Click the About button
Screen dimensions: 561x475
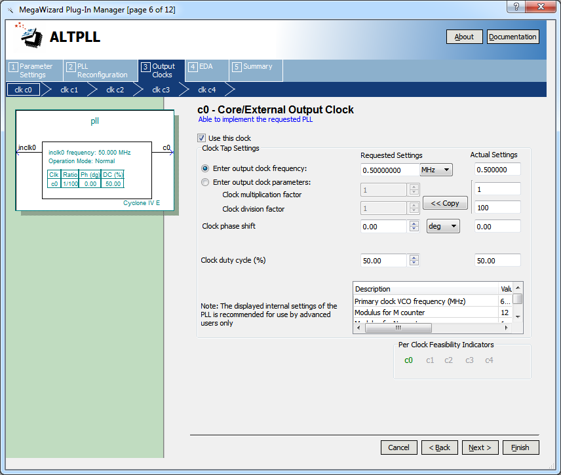click(465, 37)
